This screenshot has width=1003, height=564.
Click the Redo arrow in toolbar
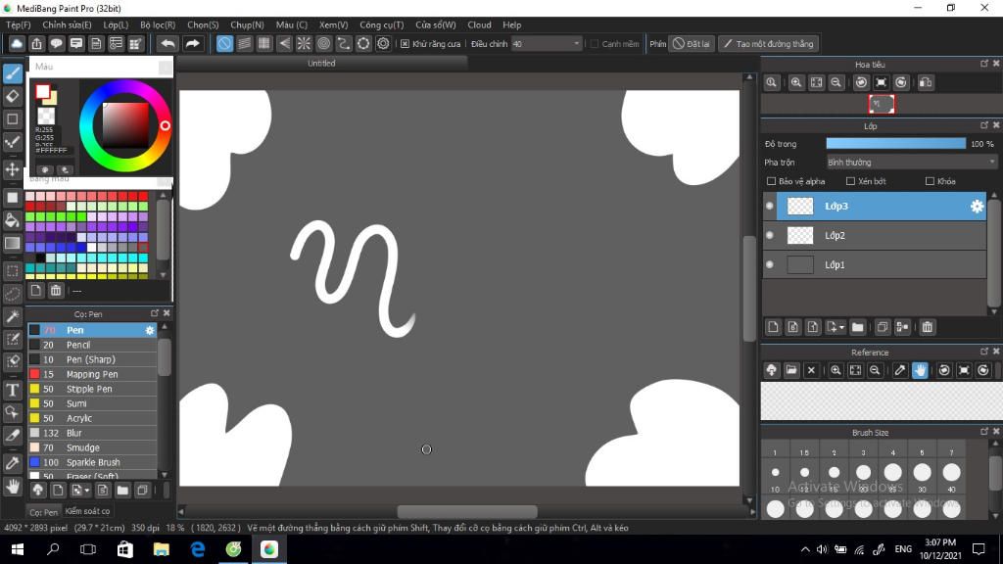pyautogui.click(x=192, y=43)
